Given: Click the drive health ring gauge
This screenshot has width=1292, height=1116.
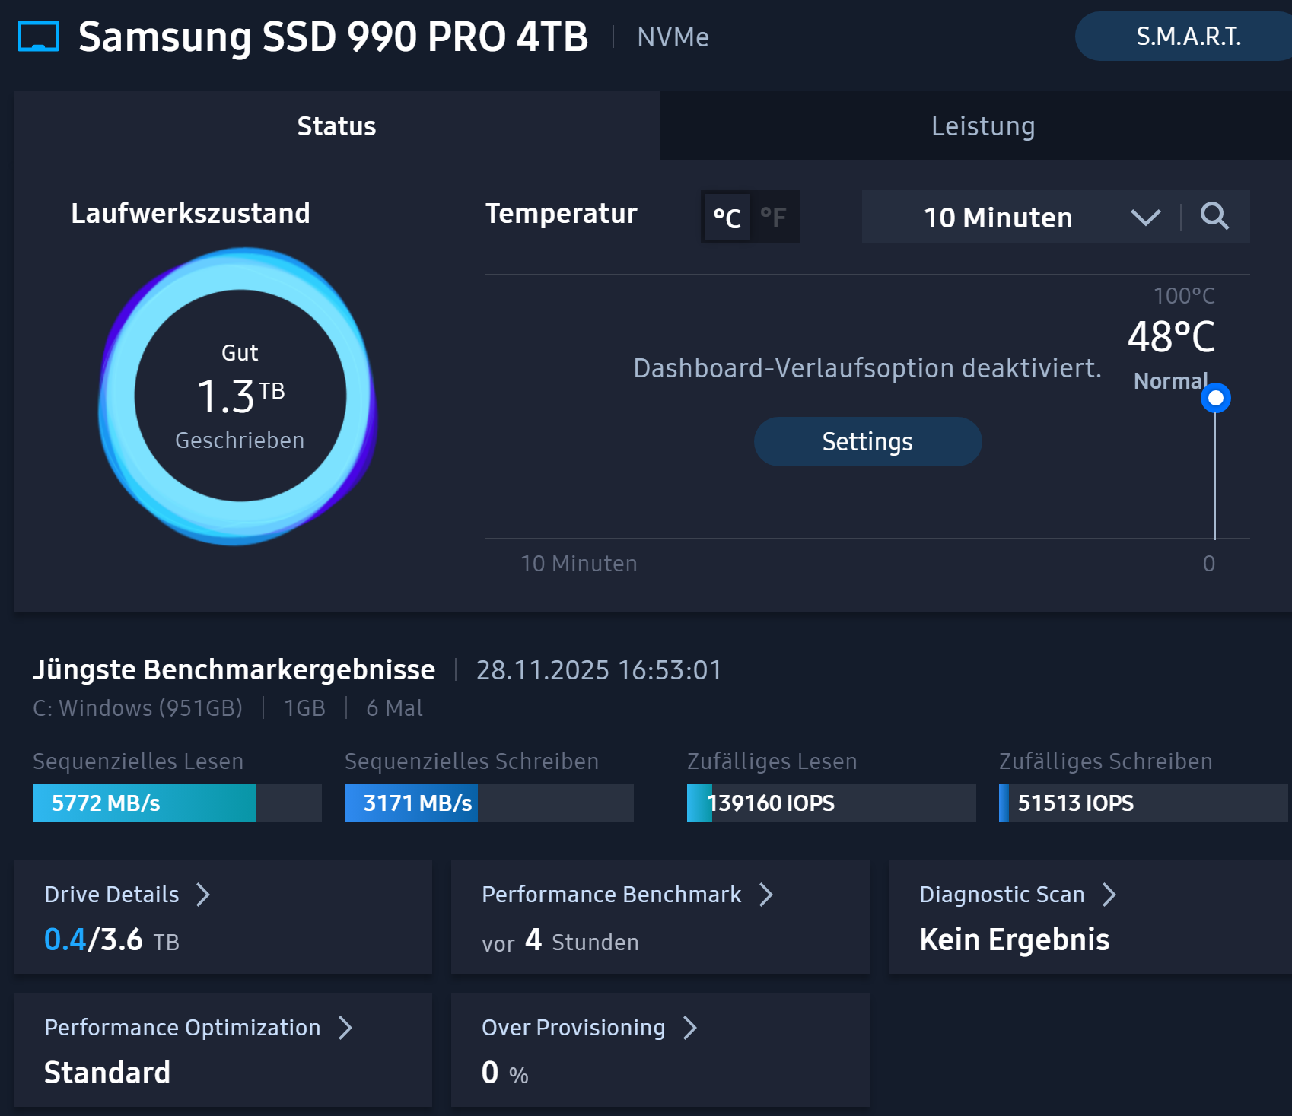Looking at the screenshot, I should [239, 396].
